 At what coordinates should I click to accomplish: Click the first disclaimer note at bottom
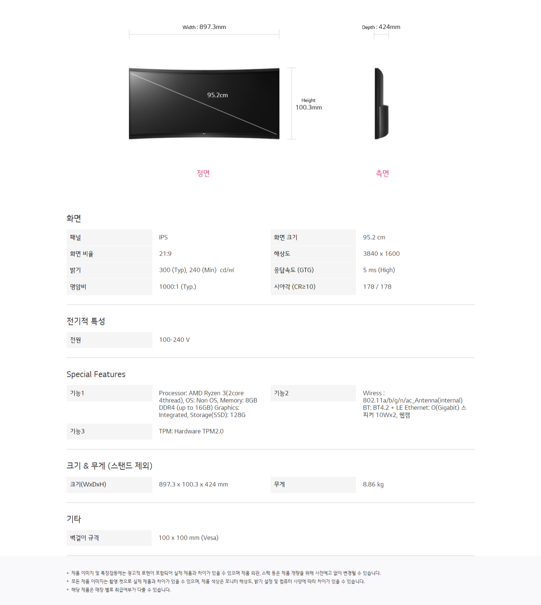pyautogui.click(x=224, y=573)
